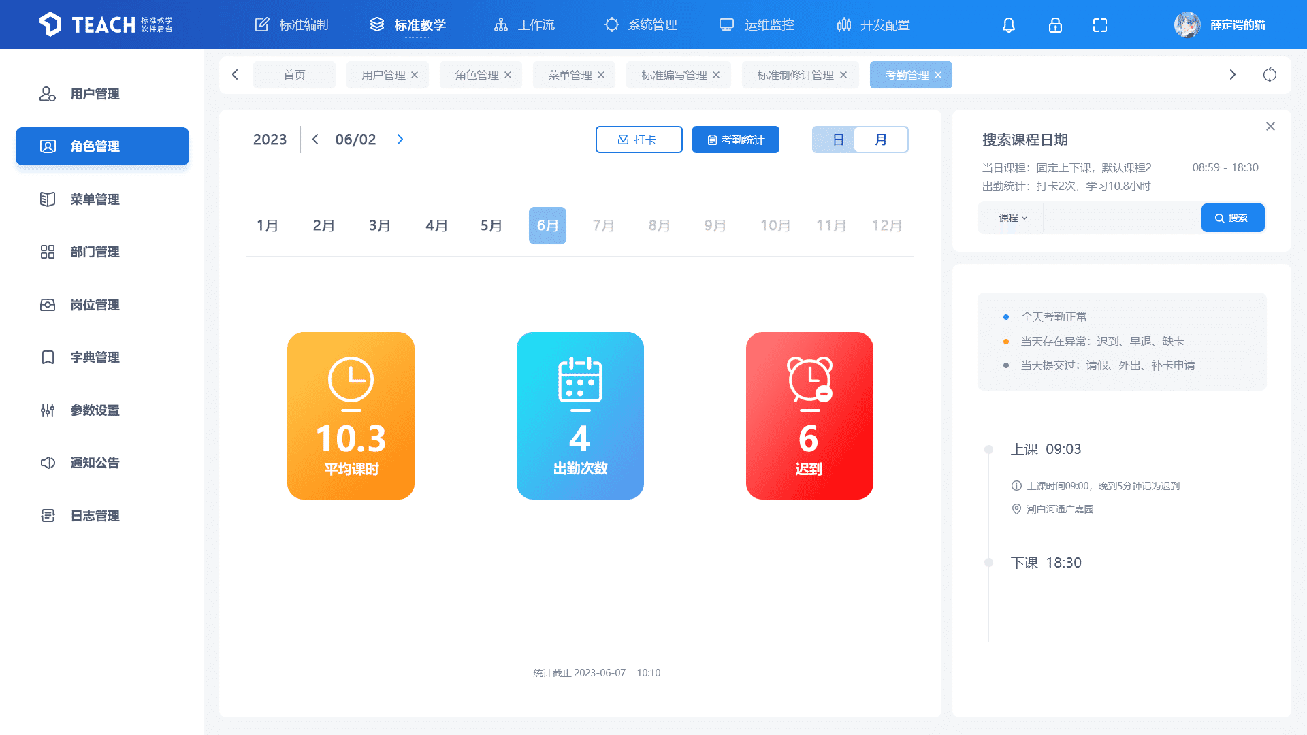
Task: Click the red late arrivals card
Action: click(x=809, y=416)
